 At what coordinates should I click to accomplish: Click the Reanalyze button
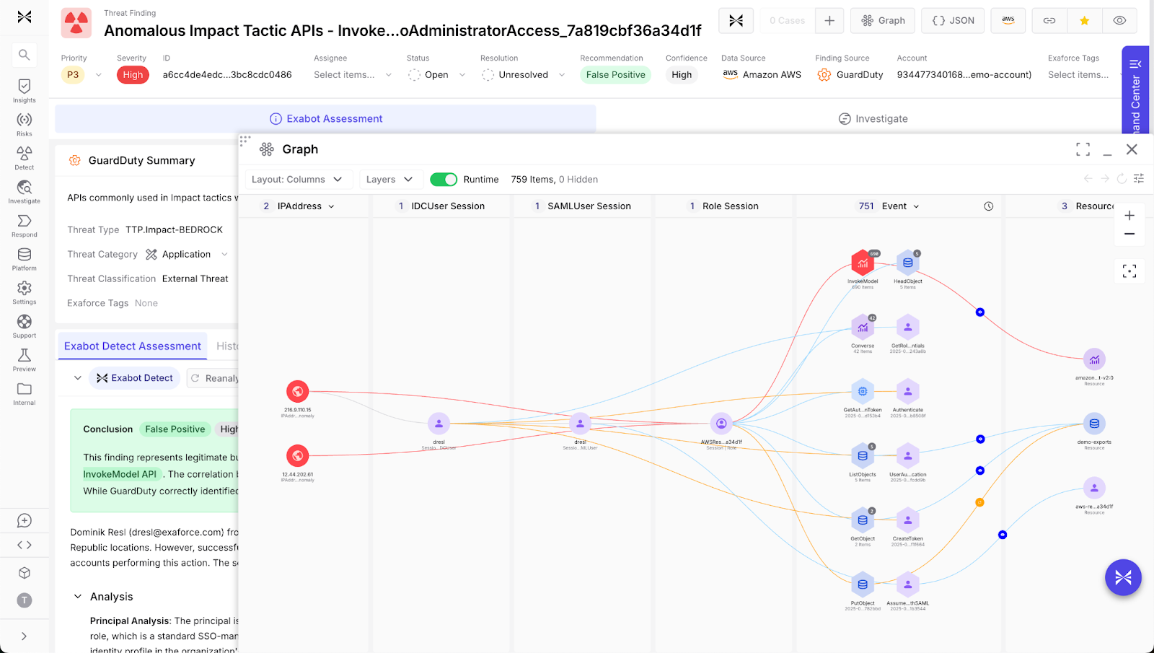point(214,378)
